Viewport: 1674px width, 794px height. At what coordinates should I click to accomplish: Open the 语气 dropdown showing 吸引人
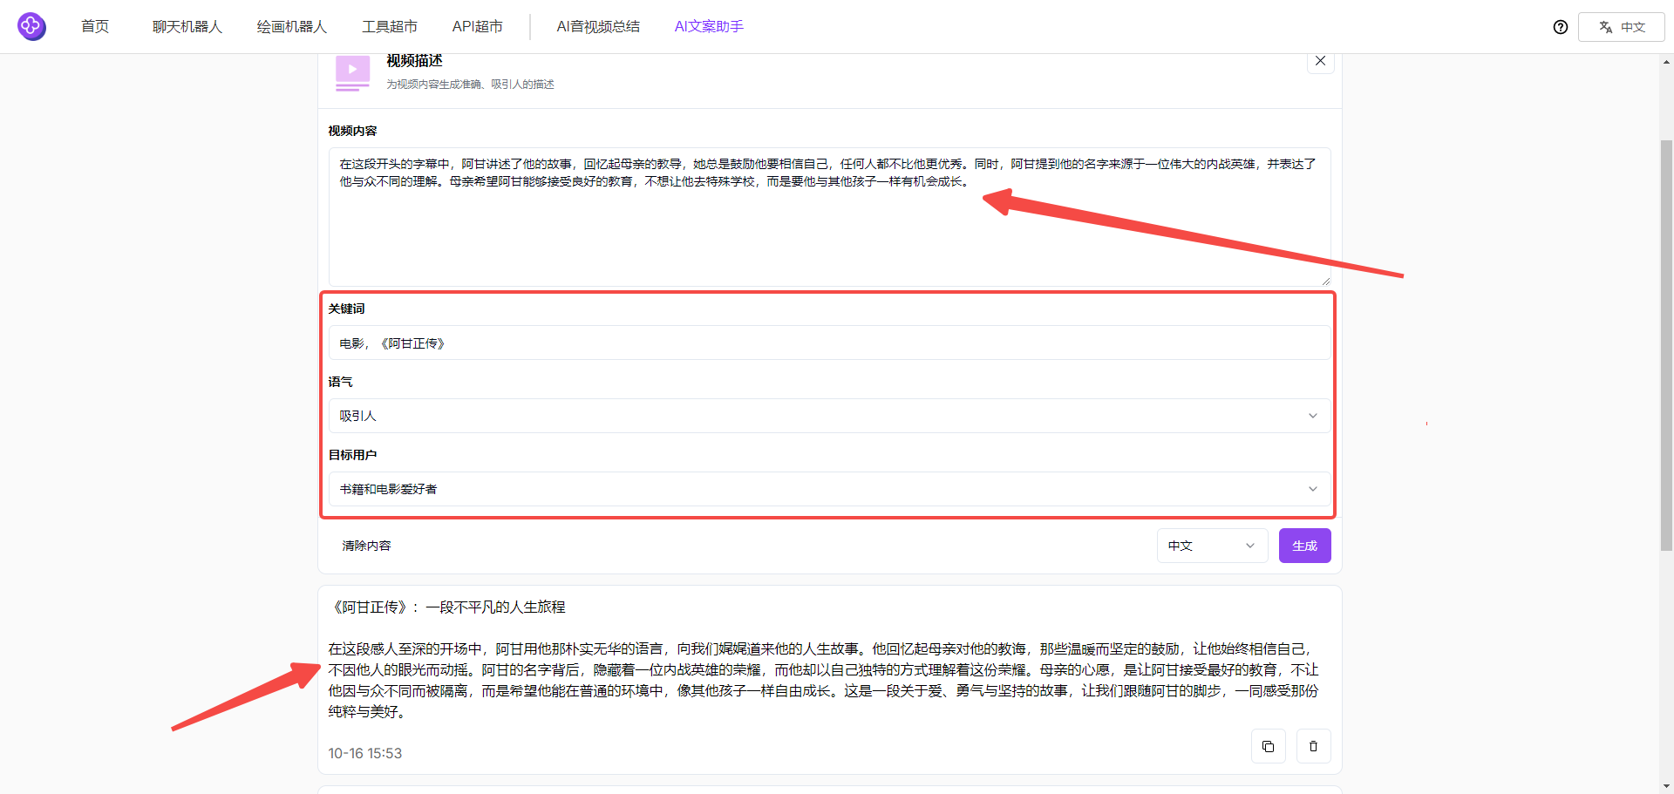[x=829, y=416]
